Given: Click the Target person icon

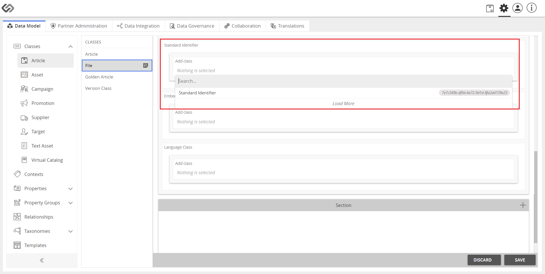Looking at the screenshot, I should tap(24, 132).
